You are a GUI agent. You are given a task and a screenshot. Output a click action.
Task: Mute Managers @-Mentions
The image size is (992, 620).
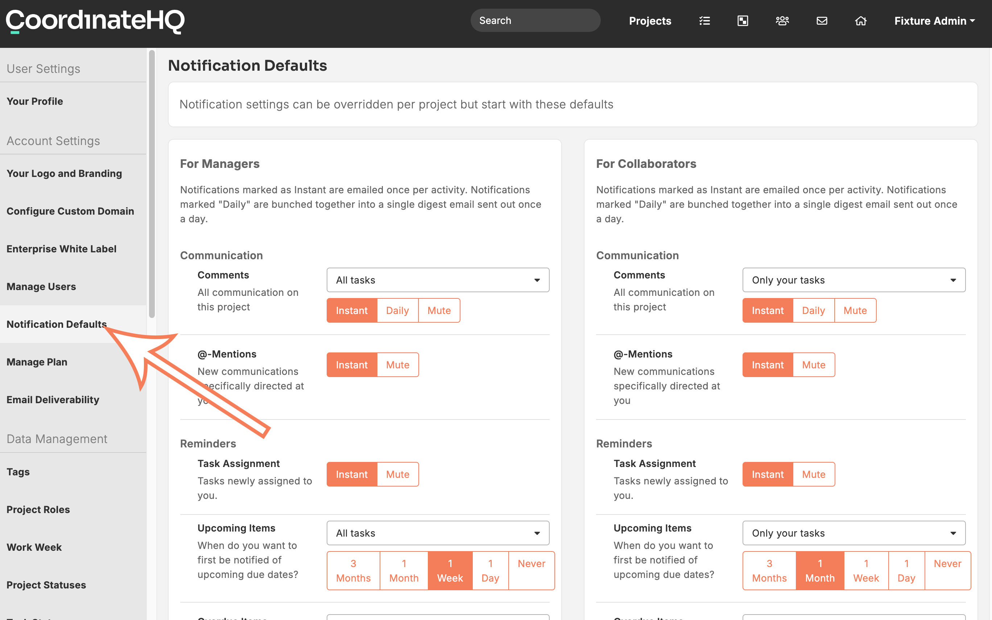pos(398,365)
